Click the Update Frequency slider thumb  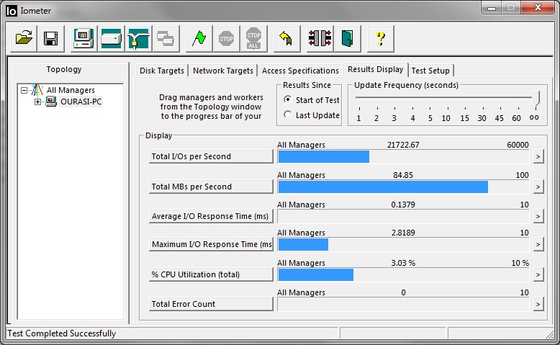pos(536,99)
